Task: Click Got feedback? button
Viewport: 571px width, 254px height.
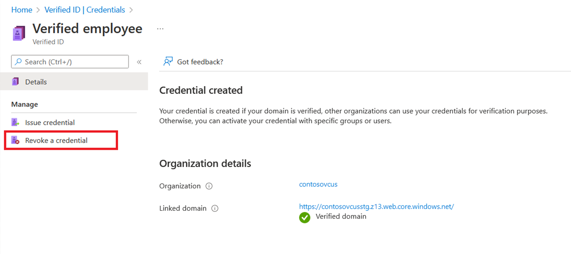Action: pos(193,62)
